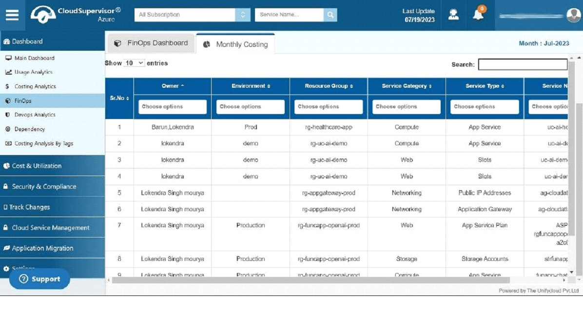
Task: Open the hamburger menu icon
Action: (x=12, y=15)
